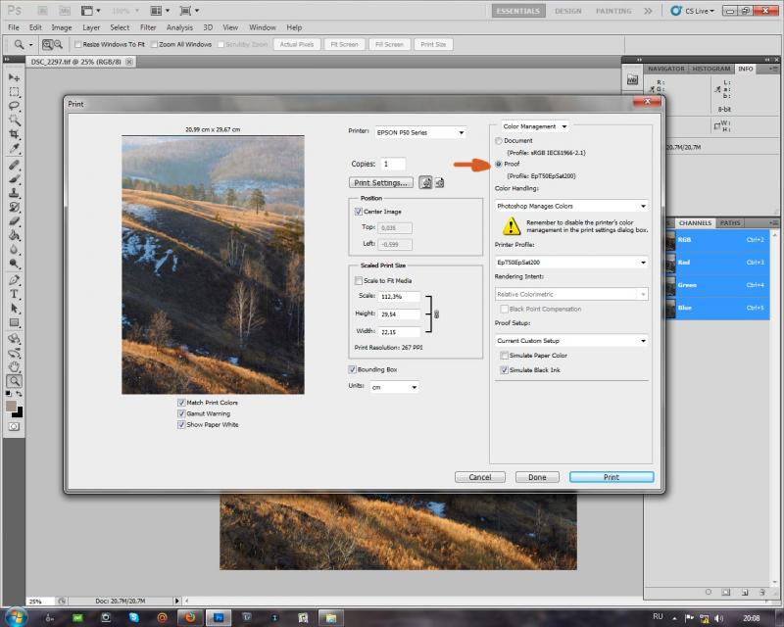Toggle the height-width constrain link icon
784x627 pixels.
pos(436,314)
